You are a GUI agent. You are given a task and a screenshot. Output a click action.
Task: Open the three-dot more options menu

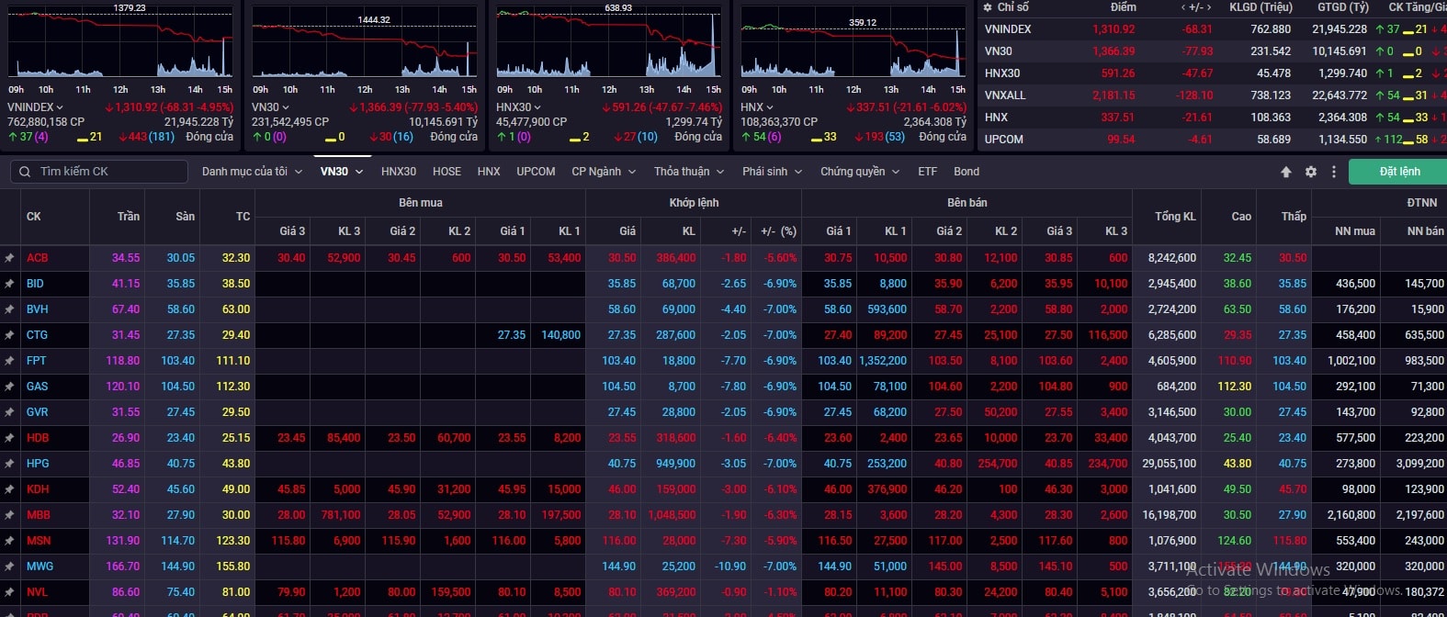tap(1334, 172)
